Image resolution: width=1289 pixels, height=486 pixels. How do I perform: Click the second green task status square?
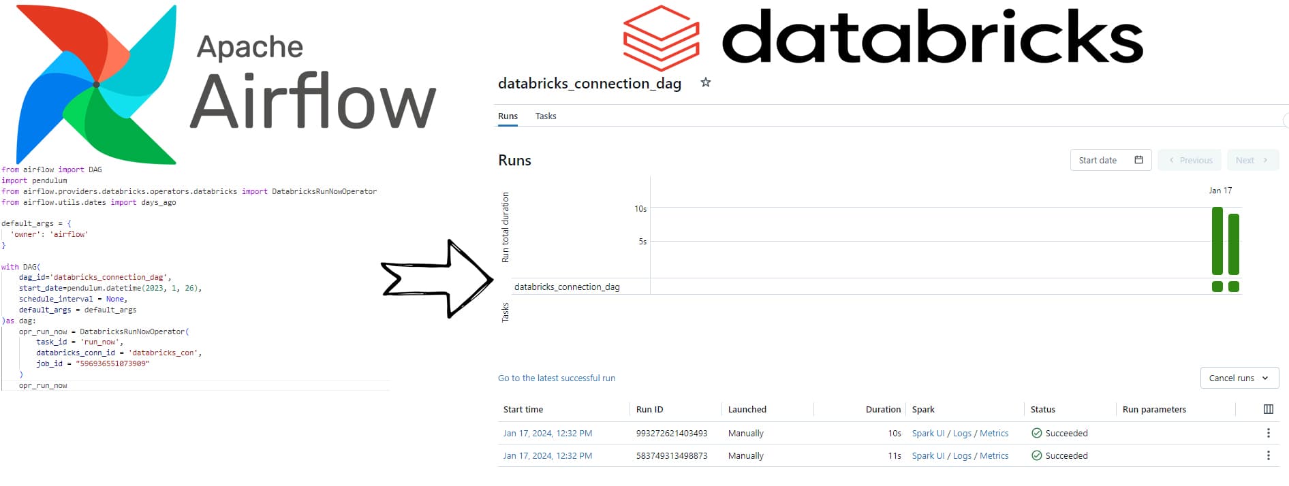pos(1234,287)
